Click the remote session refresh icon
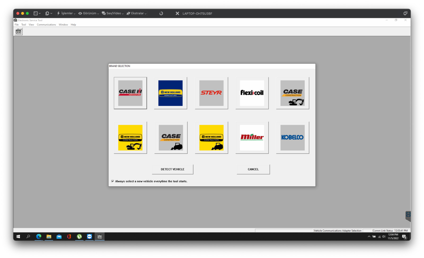The width and height of the screenshot is (424, 258). click(161, 13)
